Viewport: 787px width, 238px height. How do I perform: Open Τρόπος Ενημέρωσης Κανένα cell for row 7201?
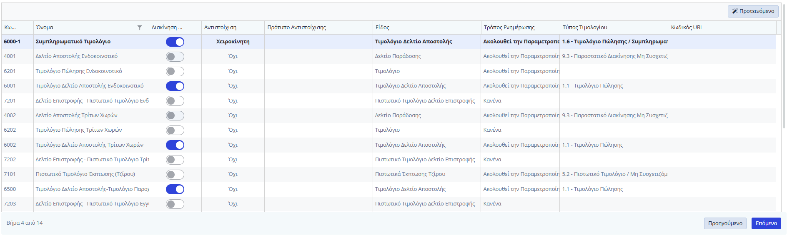492,101
